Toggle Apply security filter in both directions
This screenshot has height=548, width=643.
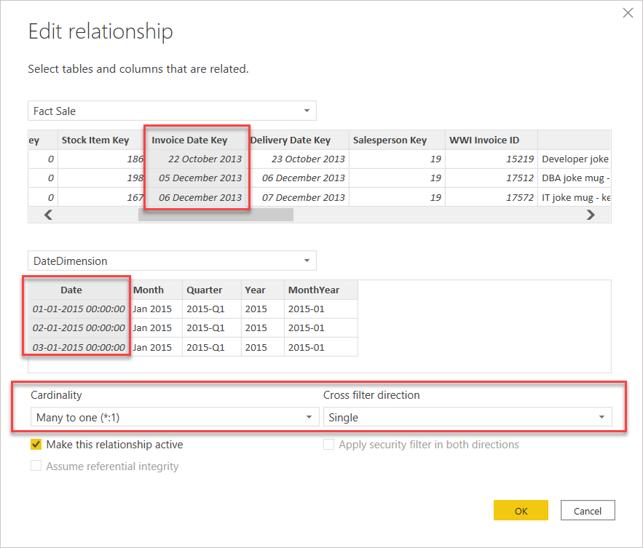[x=330, y=445]
